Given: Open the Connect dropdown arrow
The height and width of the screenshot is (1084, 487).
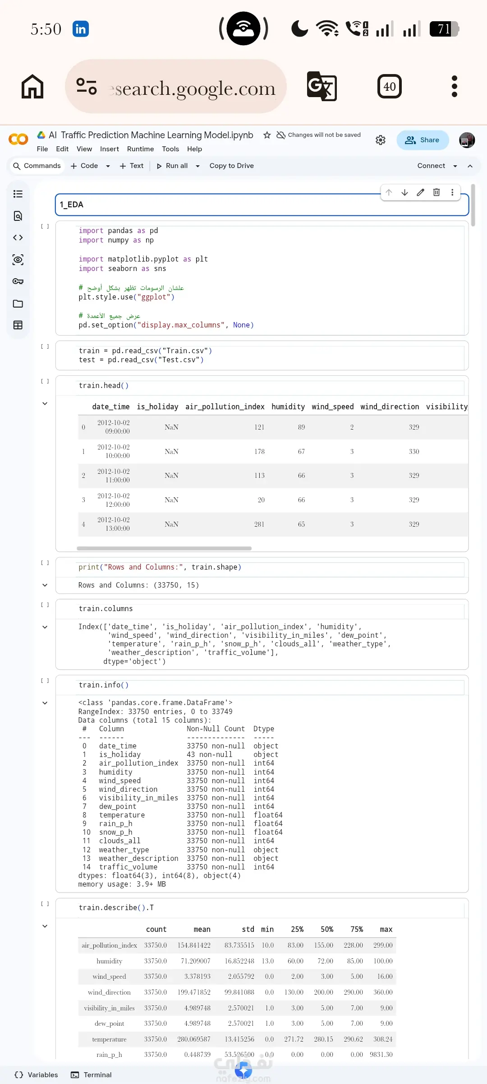Looking at the screenshot, I should point(455,166).
